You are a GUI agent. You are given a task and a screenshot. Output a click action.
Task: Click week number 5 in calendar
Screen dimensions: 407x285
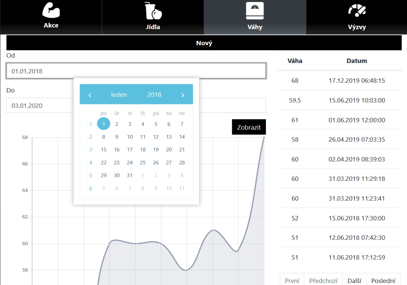(90, 175)
